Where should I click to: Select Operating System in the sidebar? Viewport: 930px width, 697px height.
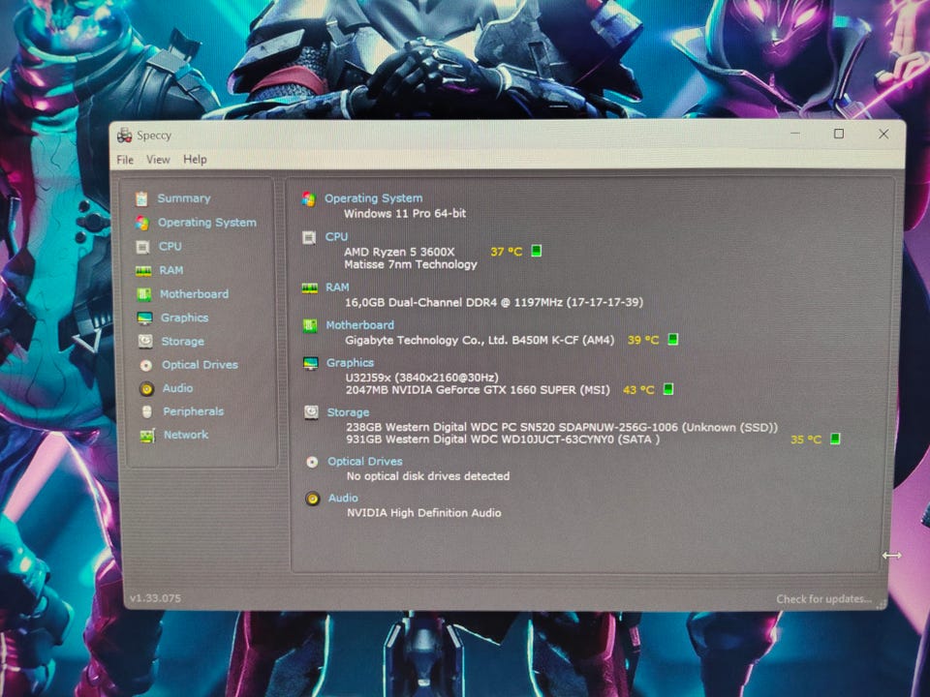207,223
